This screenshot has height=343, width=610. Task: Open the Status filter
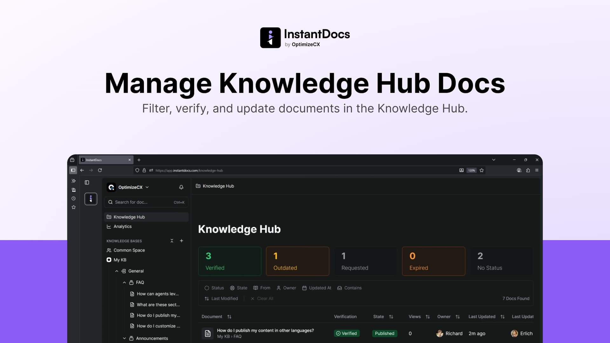click(x=214, y=288)
